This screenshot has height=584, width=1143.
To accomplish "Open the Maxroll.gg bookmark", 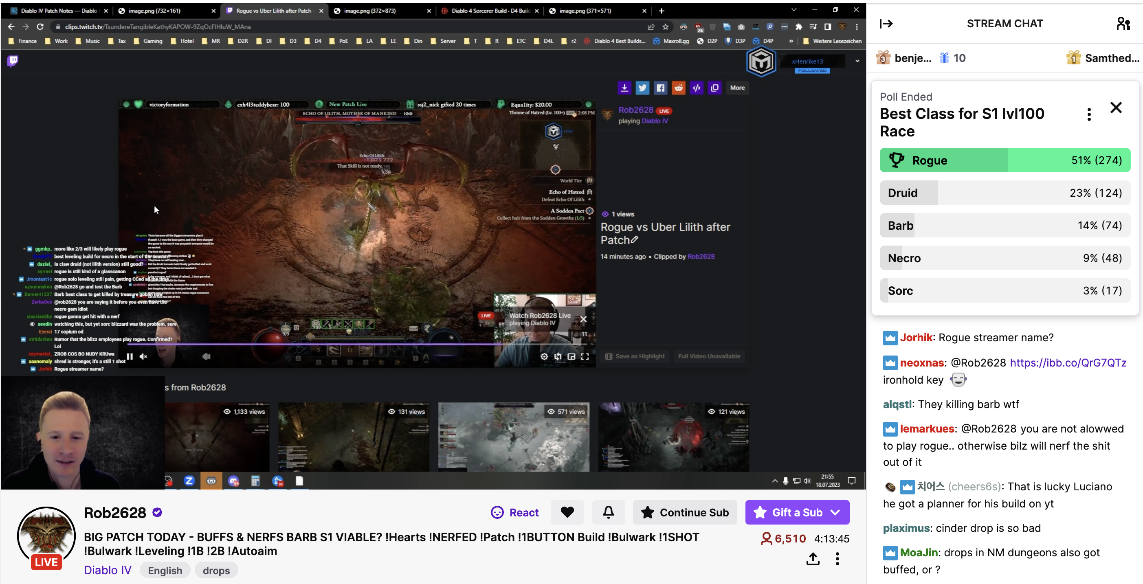I will pos(671,41).
